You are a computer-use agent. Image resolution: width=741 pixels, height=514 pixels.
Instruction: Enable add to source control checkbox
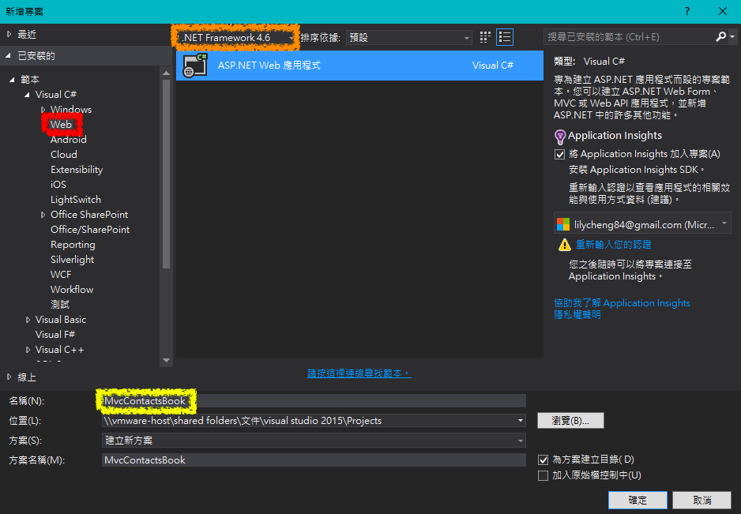coord(543,475)
